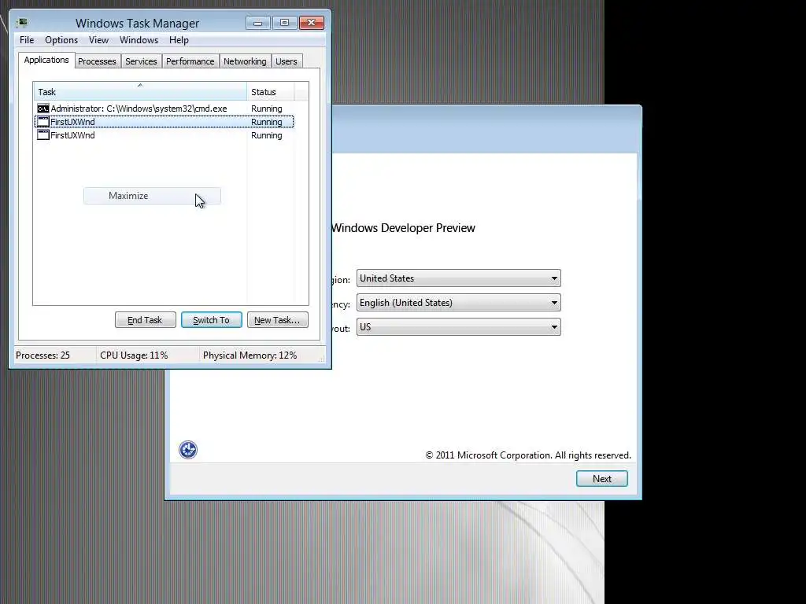Image resolution: width=806 pixels, height=604 pixels.
Task: Expand the US keyboard layout dropdown
Action: 459,327
